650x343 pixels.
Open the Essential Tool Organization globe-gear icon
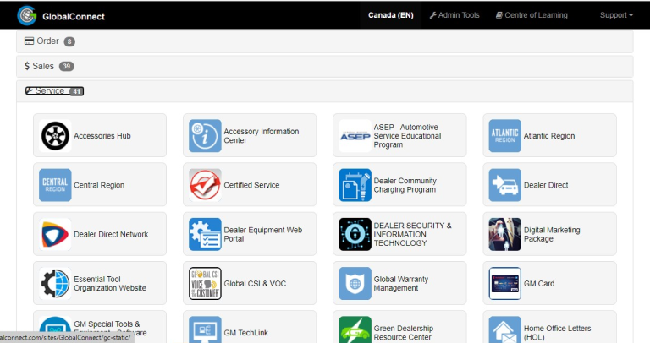pos(55,283)
